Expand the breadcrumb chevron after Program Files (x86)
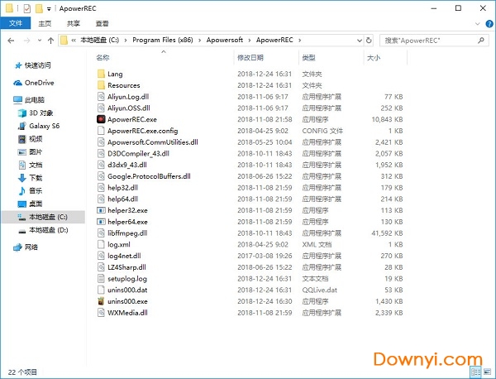 coord(199,41)
